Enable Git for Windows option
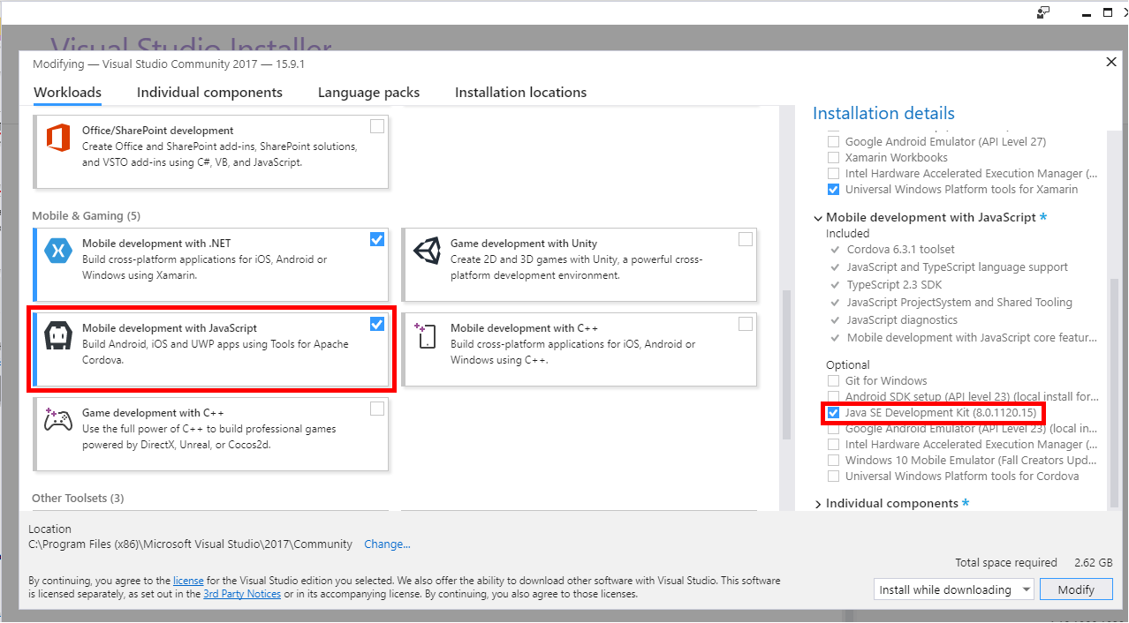The width and height of the screenshot is (1129, 623). coord(833,381)
